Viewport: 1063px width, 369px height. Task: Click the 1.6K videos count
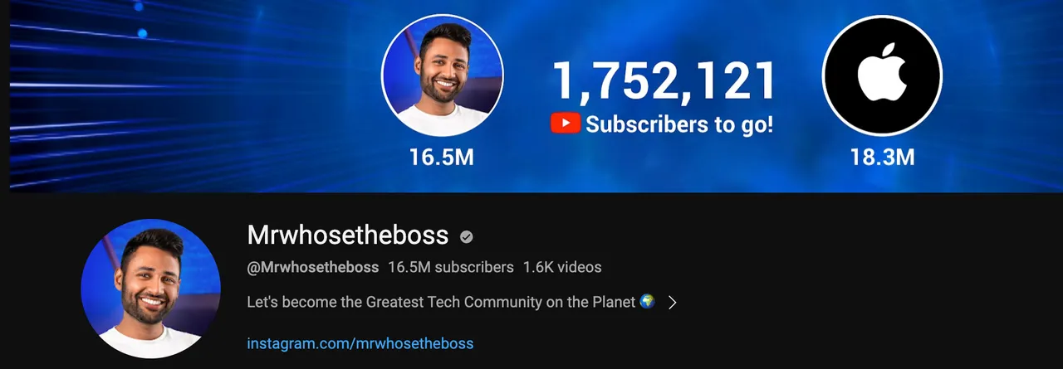click(562, 268)
